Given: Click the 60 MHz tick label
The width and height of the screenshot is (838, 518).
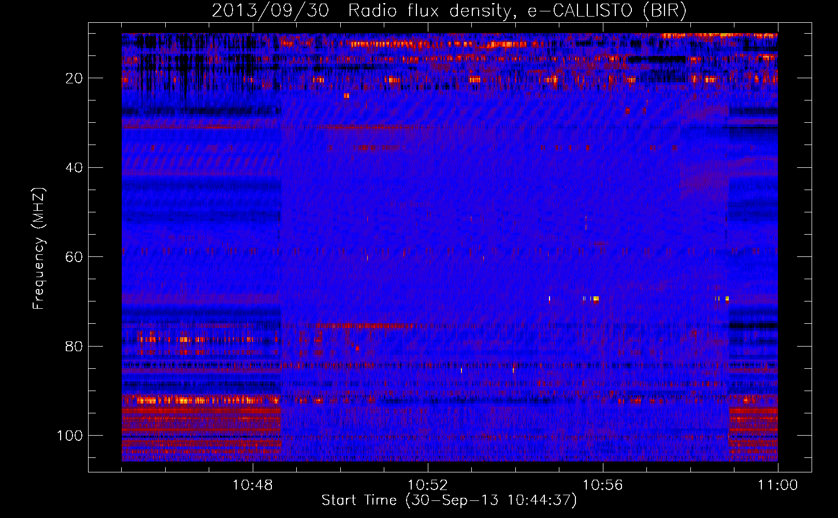Looking at the screenshot, I should click(x=74, y=257).
